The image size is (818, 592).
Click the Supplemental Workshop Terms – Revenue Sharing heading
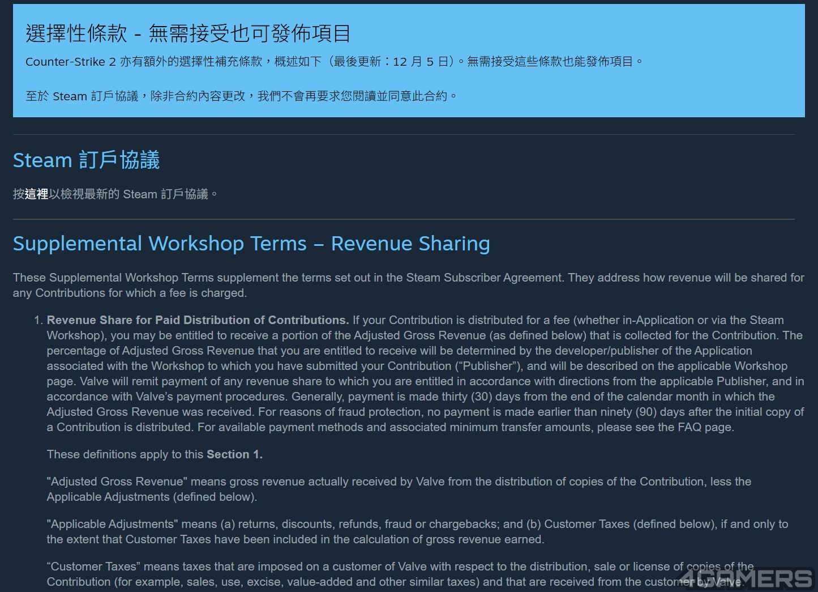[251, 244]
